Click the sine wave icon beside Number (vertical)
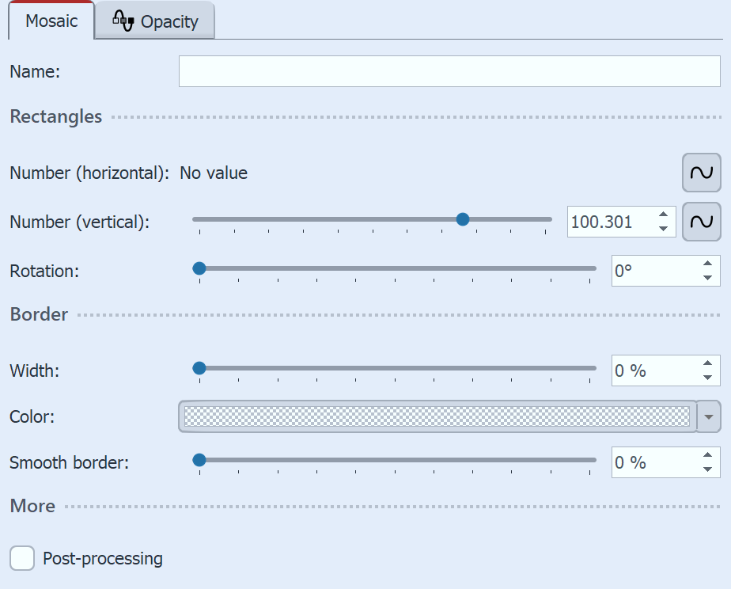Viewport: 731px width, 589px height. pyautogui.click(x=703, y=222)
